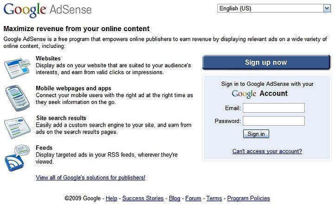Click the Site search results icon

point(17,128)
